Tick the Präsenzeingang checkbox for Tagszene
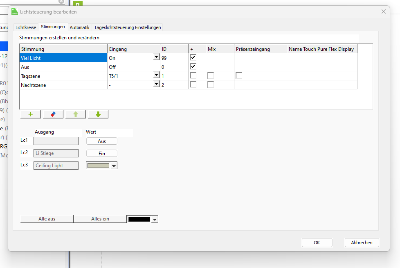This screenshot has height=268, width=400. (x=239, y=76)
